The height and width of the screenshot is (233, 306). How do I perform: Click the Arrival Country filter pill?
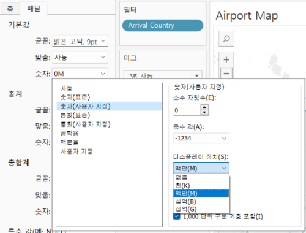click(163, 25)
